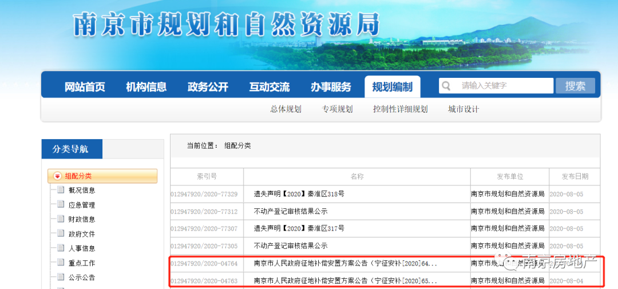Image resolution: width=618 pixels, height=289 pixels.
Task: Open 征地补偿安置方案公告 宁征安补[2020]65
Action: pyautogui.click(x=345, y=281)
